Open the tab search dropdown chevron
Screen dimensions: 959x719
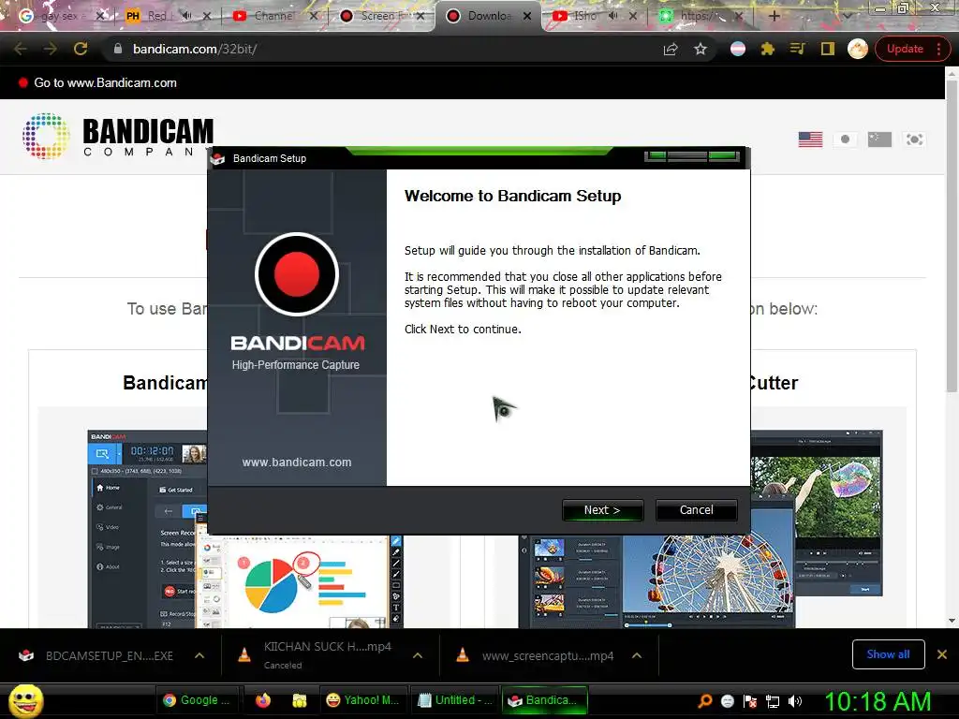coord(847,16)
